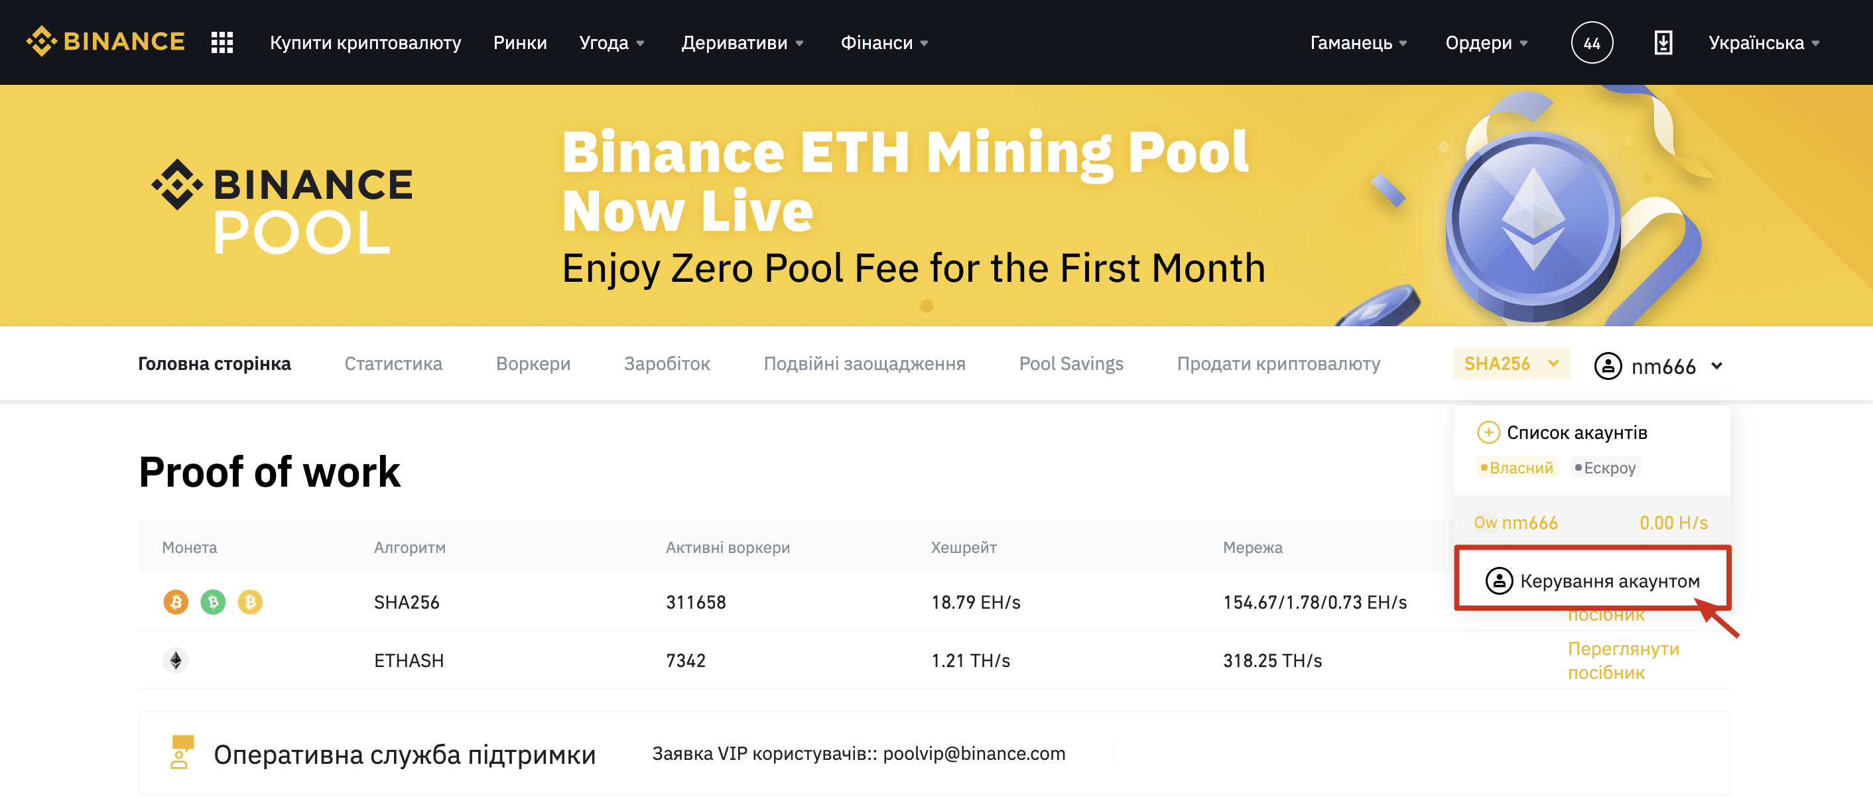Switch to Статистика tab
The width and height of the screenshot is (1873, 797).
[393, 363]
